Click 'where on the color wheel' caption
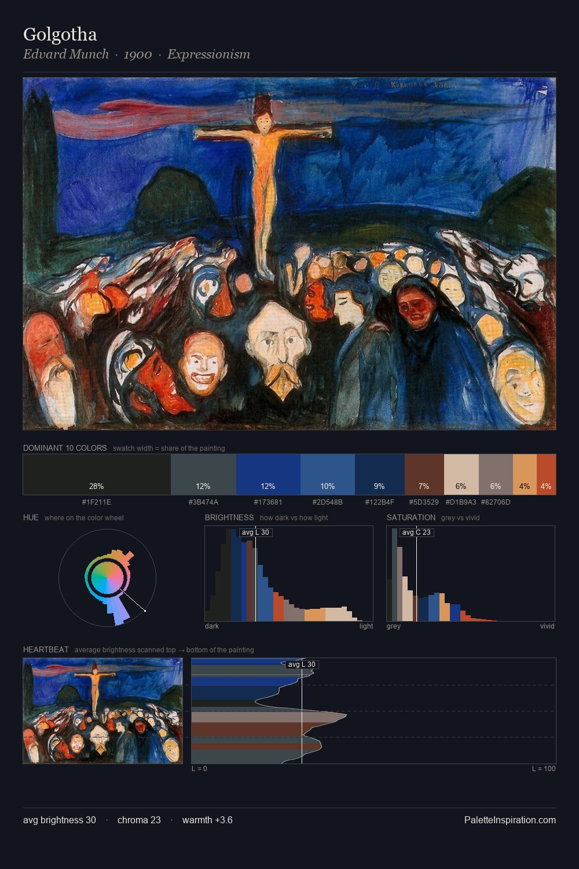Image resolution: width=579 pixels, height=869 pixels. click(84, 518)
